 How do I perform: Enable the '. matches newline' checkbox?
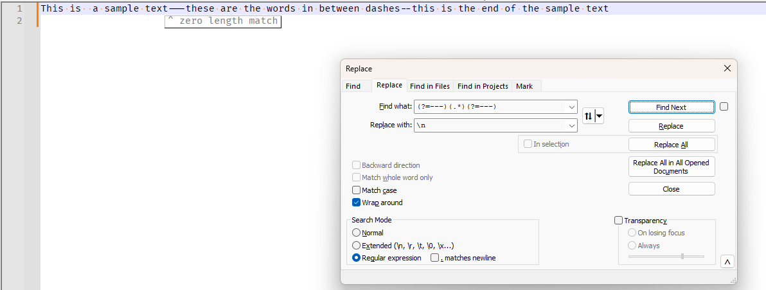pos(435,258)
